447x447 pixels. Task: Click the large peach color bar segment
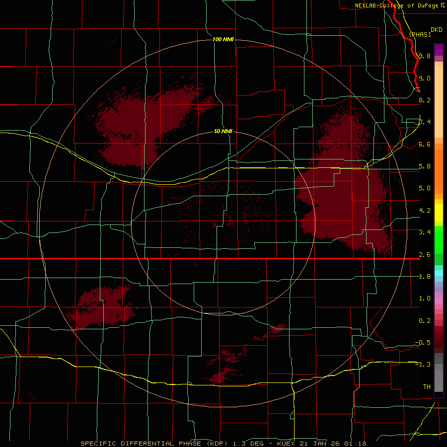[439, 102]
